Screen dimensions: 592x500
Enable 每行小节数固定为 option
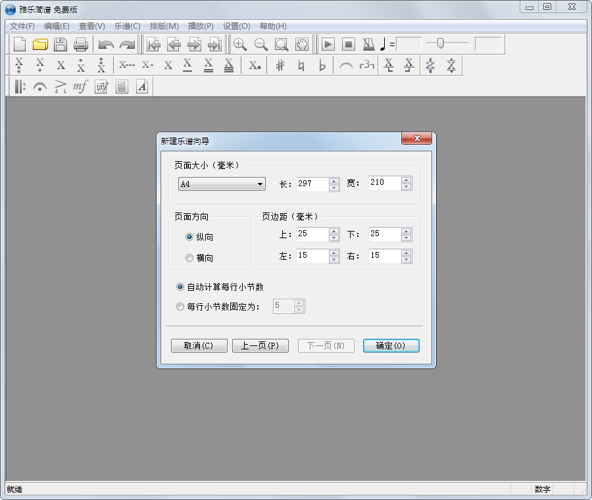(180, 306)
